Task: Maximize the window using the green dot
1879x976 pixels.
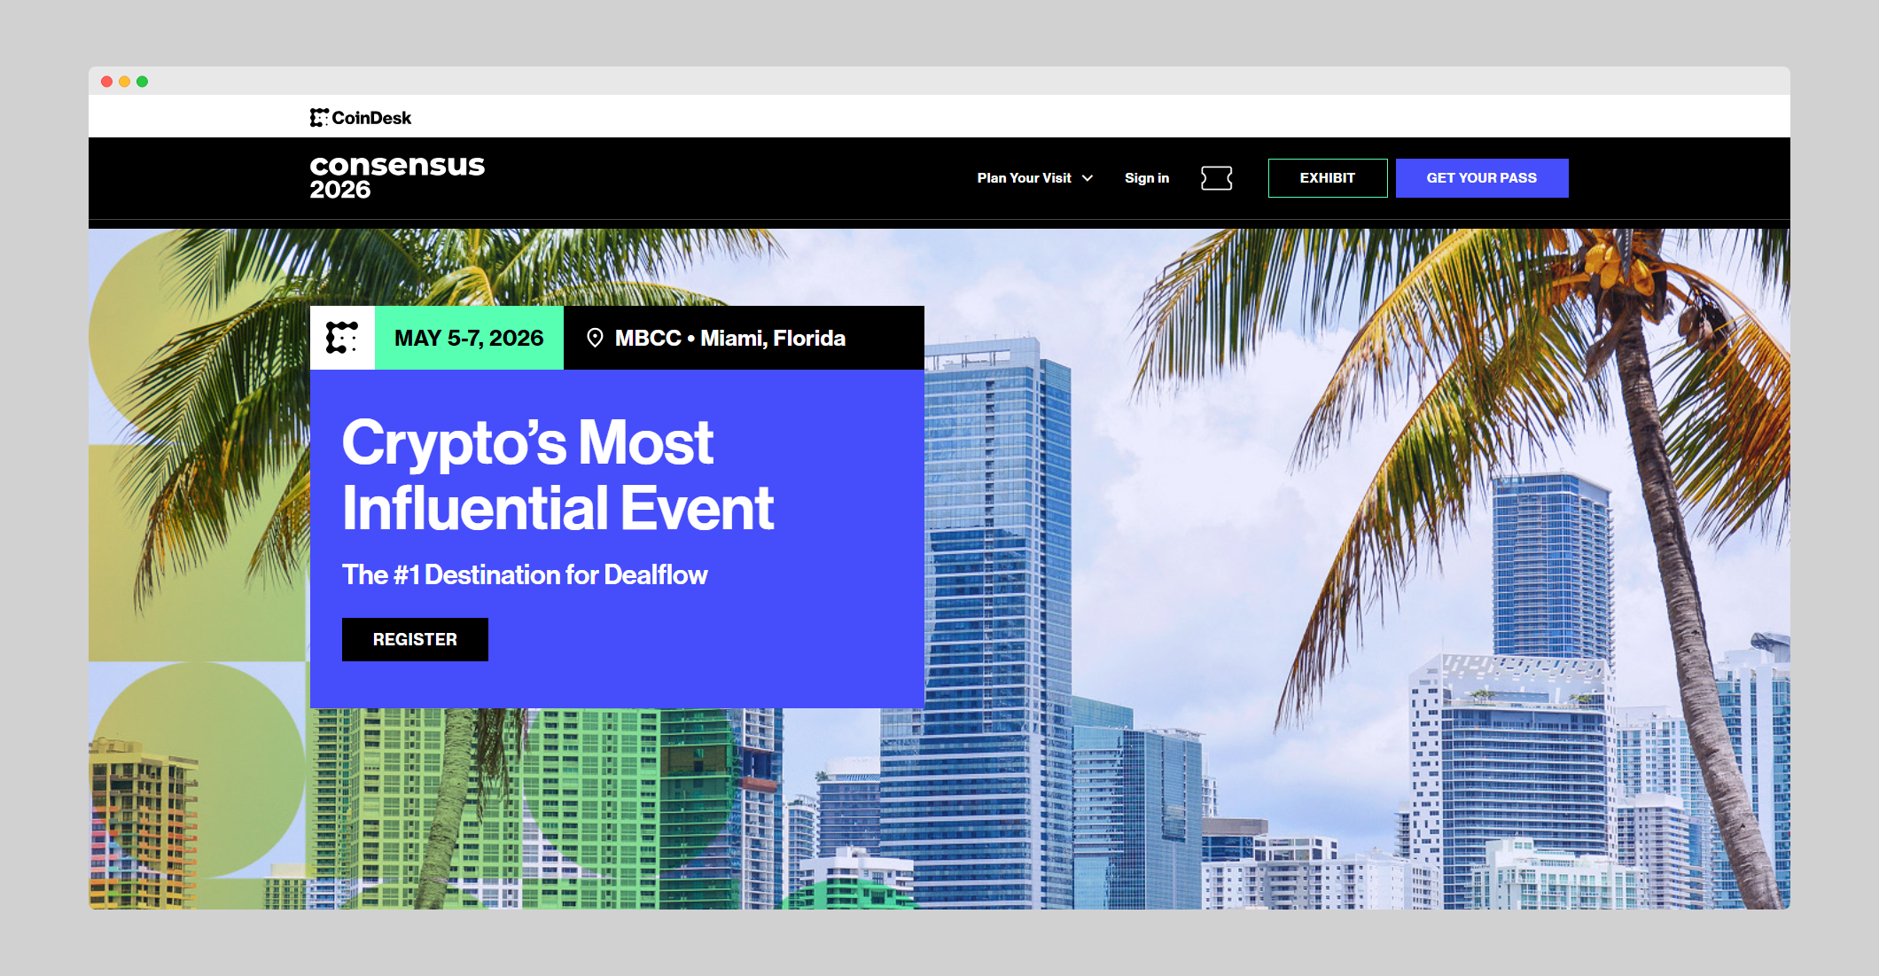Action: [142, 82]
